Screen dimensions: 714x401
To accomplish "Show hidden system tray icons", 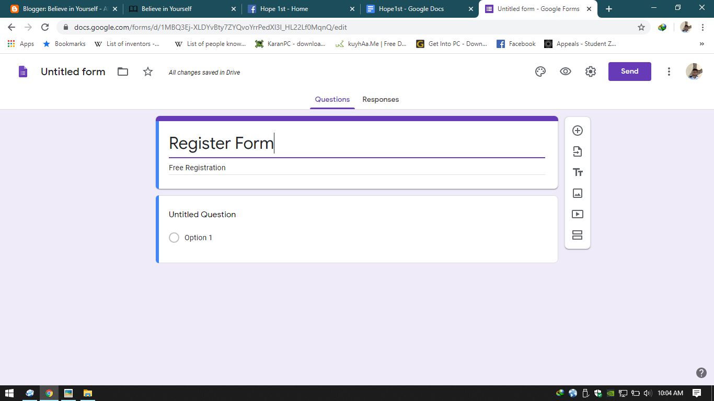I will pyautogui.click(x=560, y=394).
